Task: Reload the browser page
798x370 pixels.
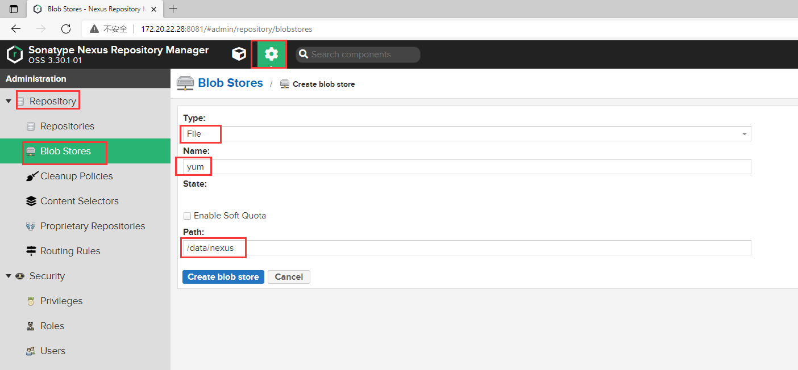Action: [66, 29]
